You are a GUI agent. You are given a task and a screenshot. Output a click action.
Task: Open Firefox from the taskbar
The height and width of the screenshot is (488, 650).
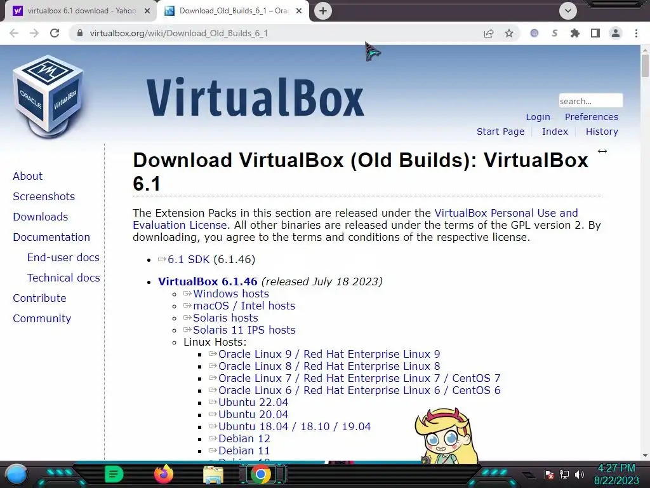[163, 474]
